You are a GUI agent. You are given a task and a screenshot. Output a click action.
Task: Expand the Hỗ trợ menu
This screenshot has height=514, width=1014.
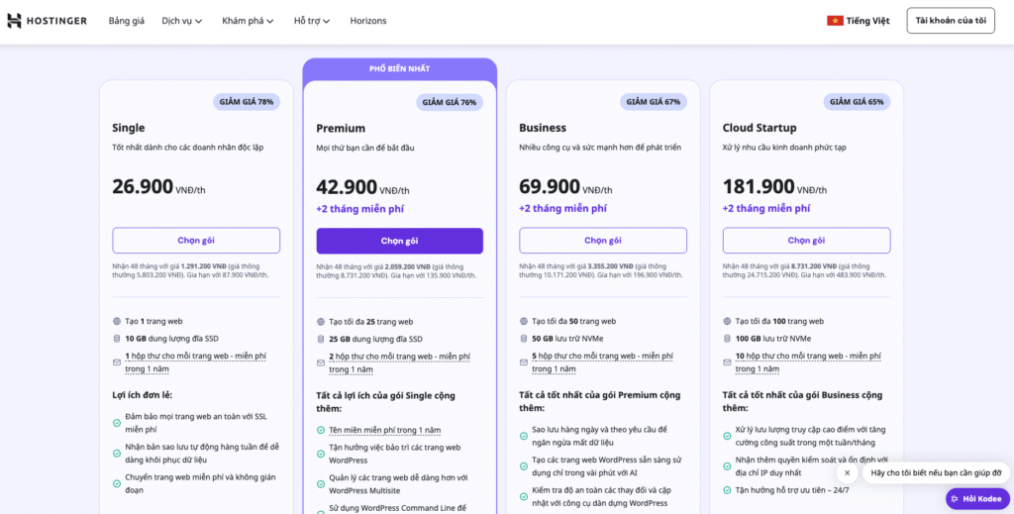[312, 21]
